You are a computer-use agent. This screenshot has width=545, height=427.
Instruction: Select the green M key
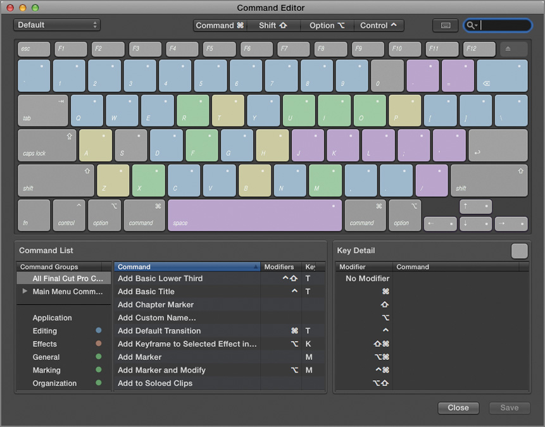[x=325, y=181]
